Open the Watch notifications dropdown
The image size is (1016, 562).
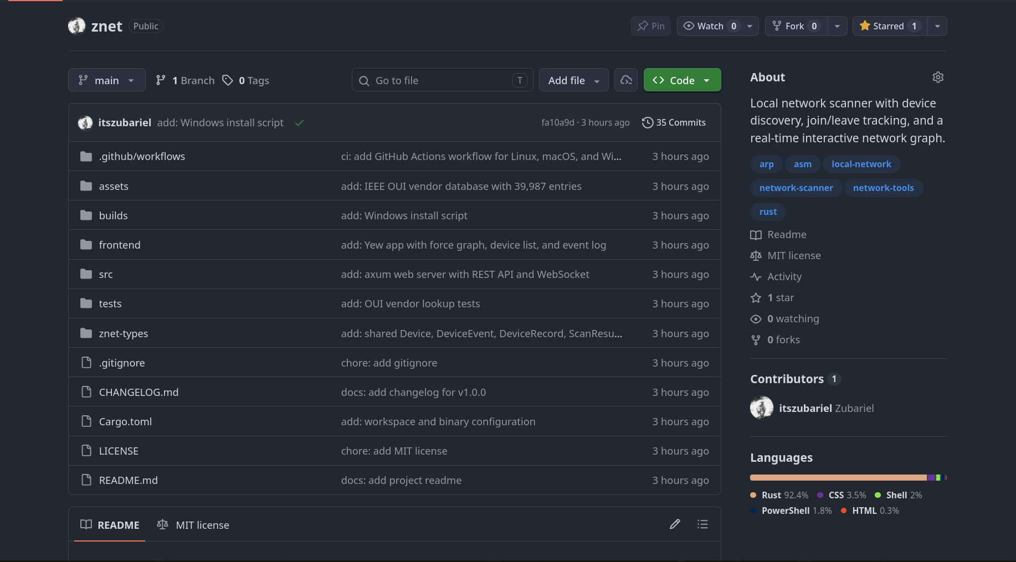point(718,26)
